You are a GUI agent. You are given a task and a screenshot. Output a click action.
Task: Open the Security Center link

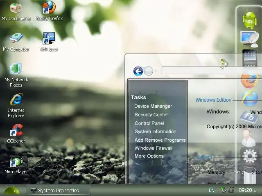pyautogui.click(x=151, y=115)
